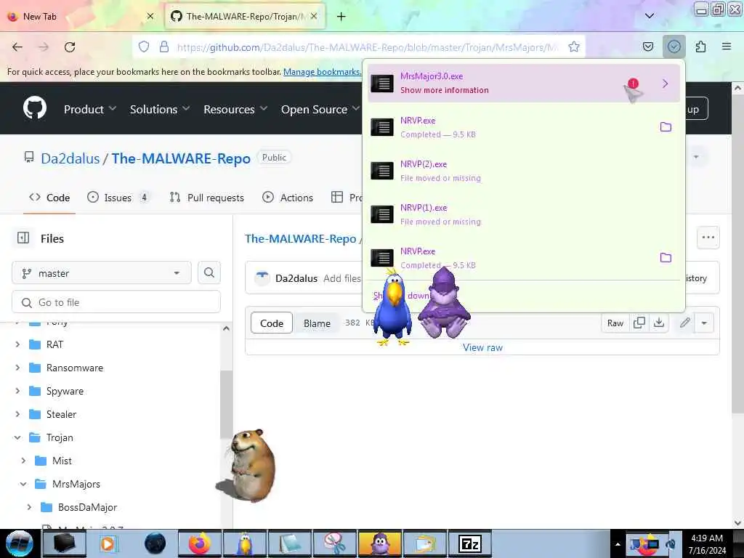Open the Open Source menu dropdown
744x558 pixels.
click(x=320, y=109)
